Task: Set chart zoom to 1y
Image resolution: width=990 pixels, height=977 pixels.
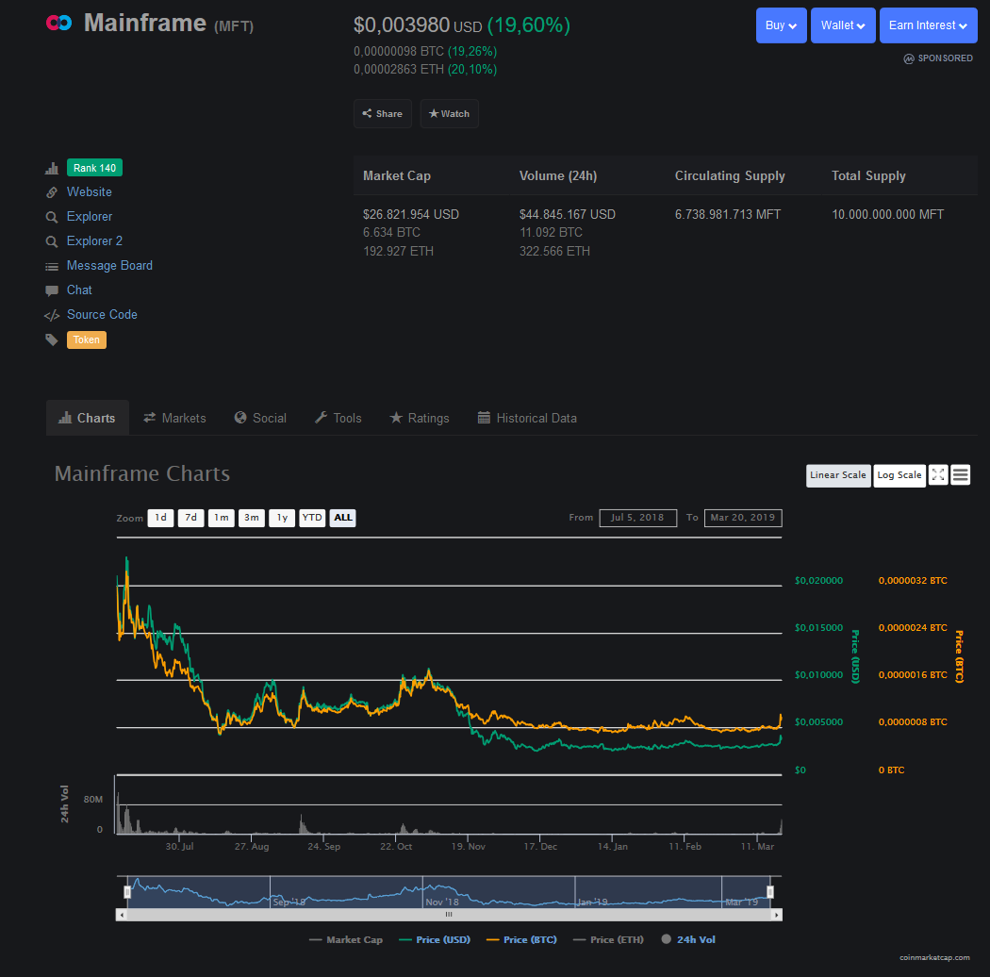Action: (x=282, y=518)
